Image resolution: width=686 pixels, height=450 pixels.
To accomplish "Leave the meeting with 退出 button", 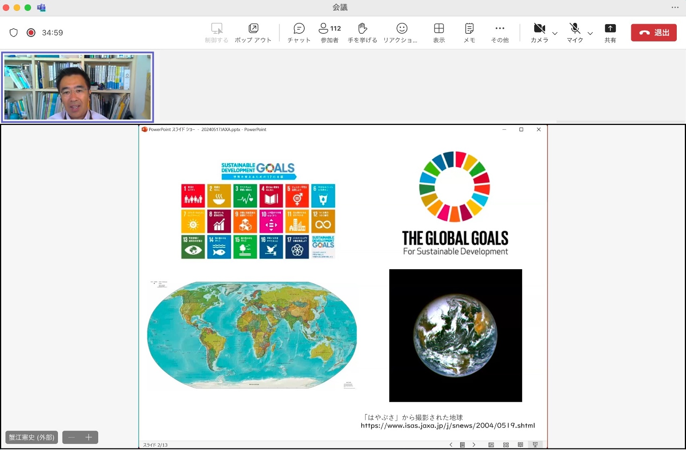I will pyautogui.click(x=654, y=33).
